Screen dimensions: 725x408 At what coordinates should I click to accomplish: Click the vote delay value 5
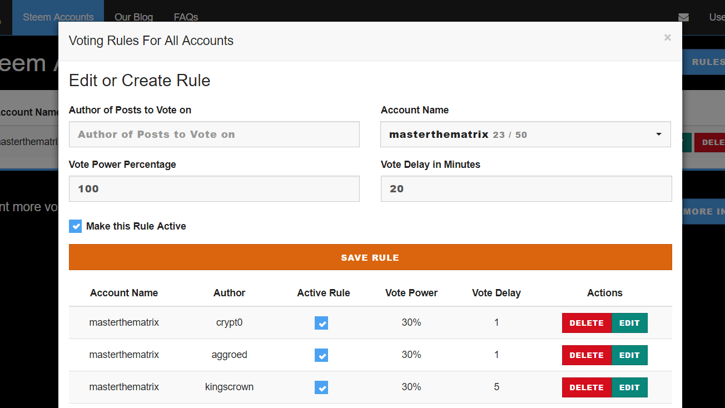[x=496, y=387]
